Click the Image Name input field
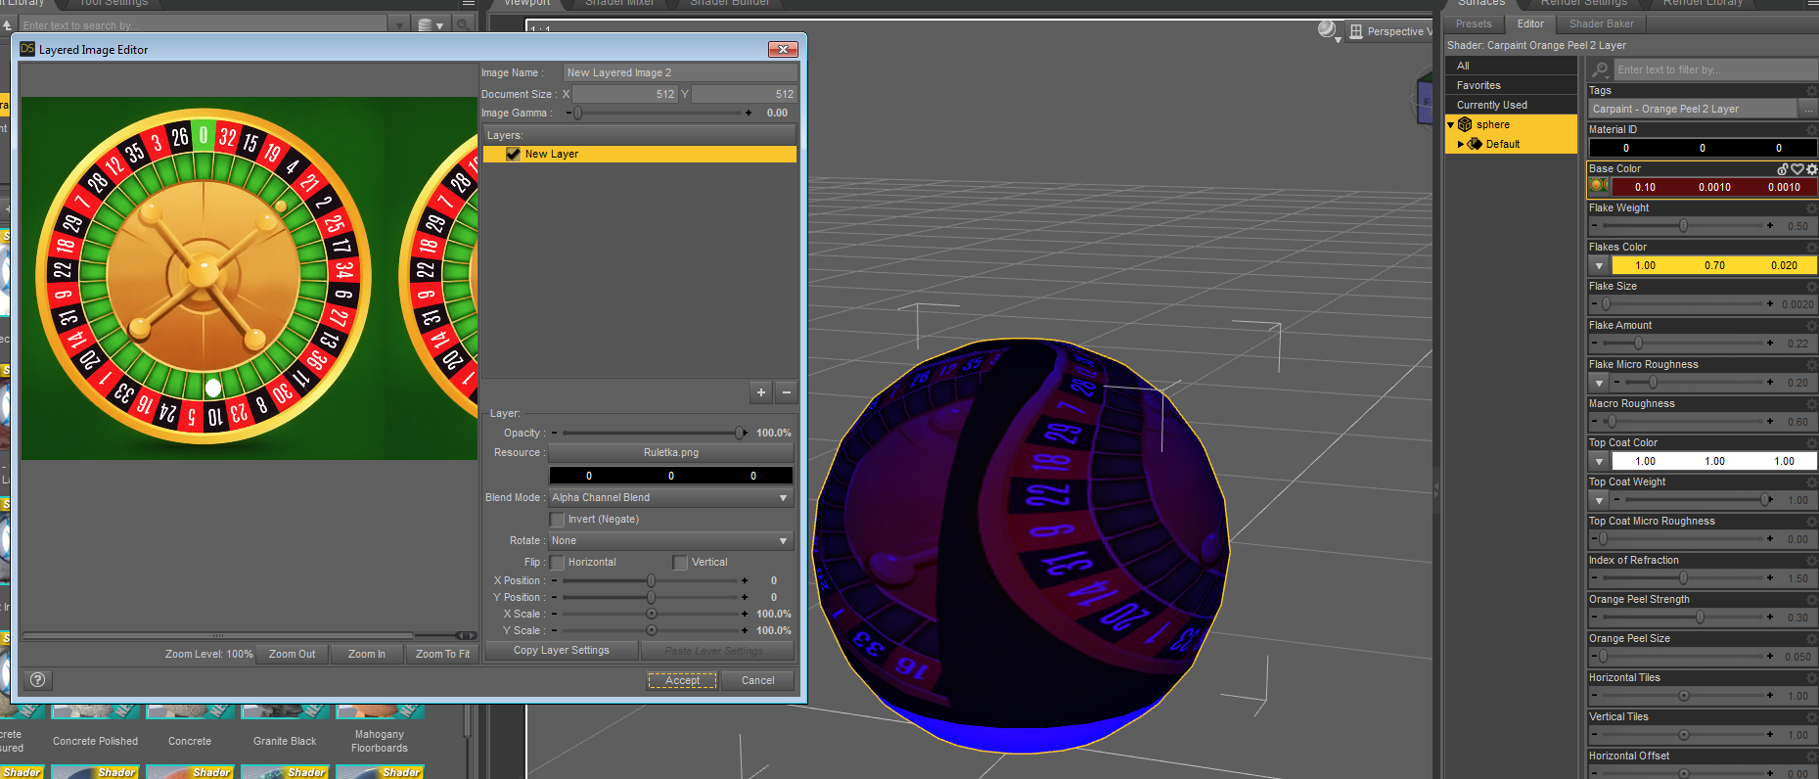The image size is (1819, 779). [x=679, y=72]
